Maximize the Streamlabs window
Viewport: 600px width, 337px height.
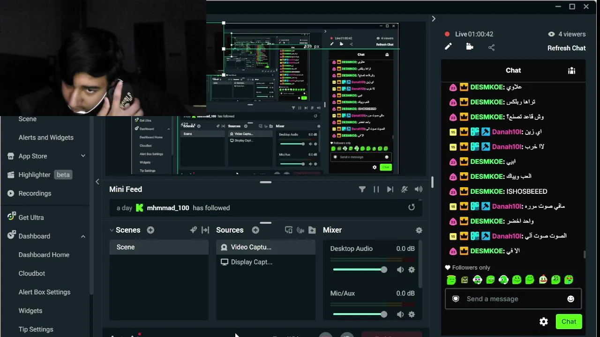coord(572,7)
